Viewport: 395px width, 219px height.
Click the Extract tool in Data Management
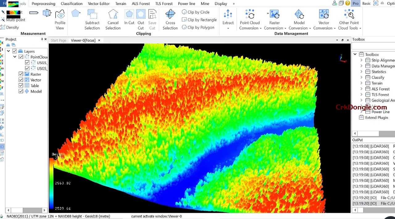(x=228, y=19)
